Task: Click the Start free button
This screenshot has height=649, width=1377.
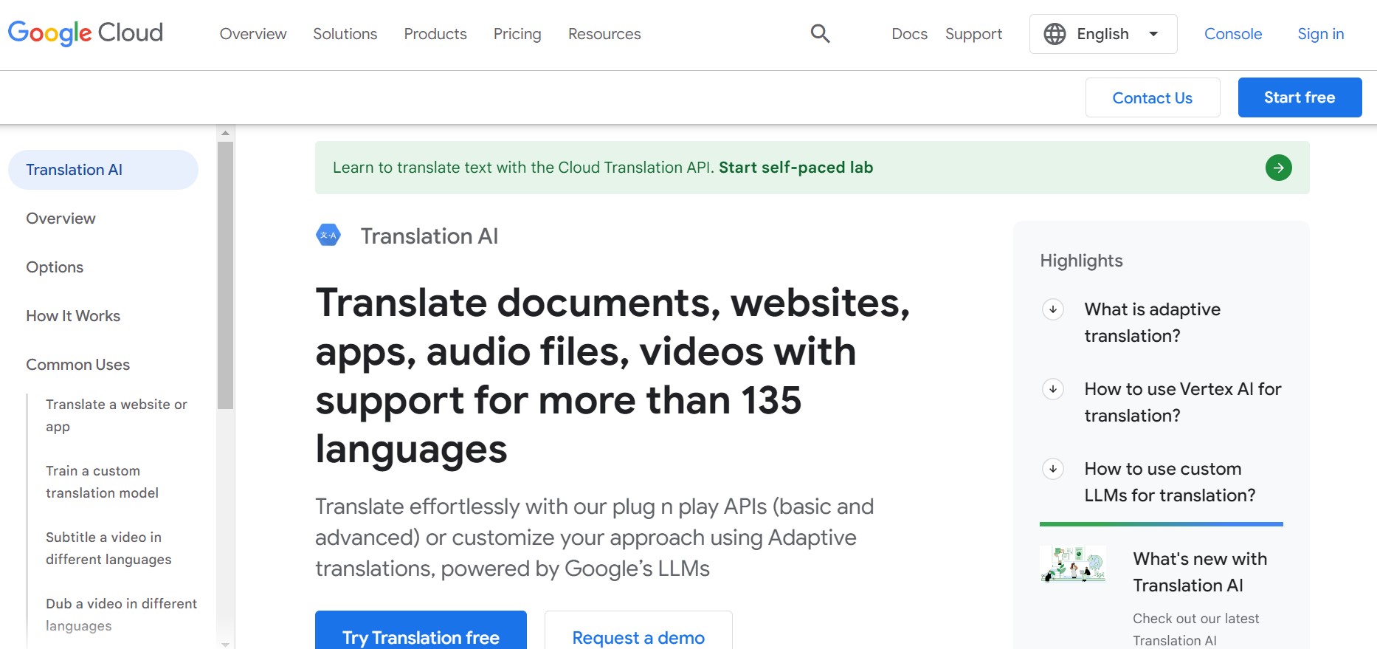Action: click(1300, 97)
